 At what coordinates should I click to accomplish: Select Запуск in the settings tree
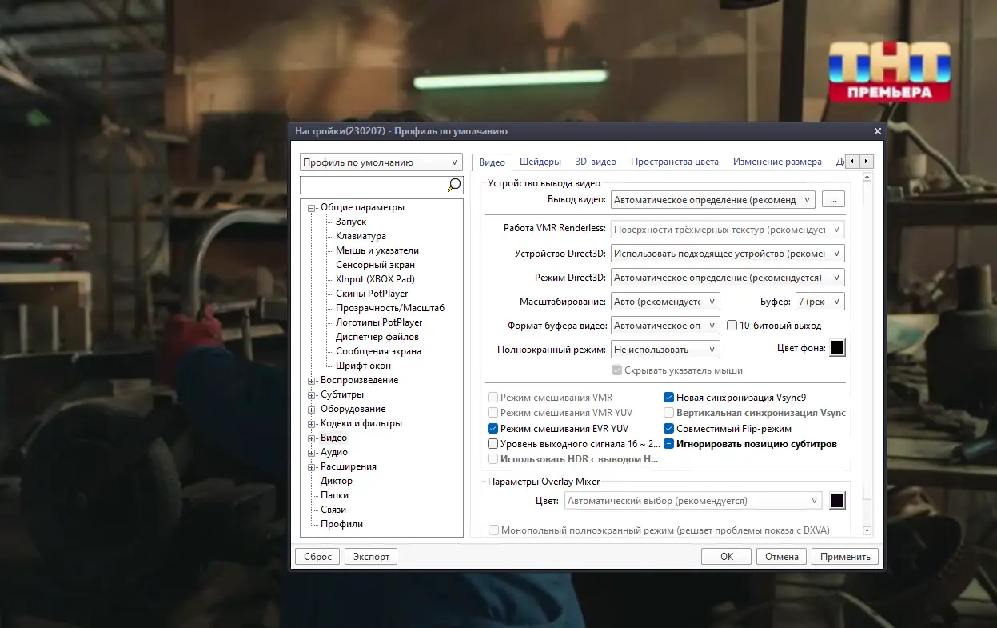pos(351,222)
